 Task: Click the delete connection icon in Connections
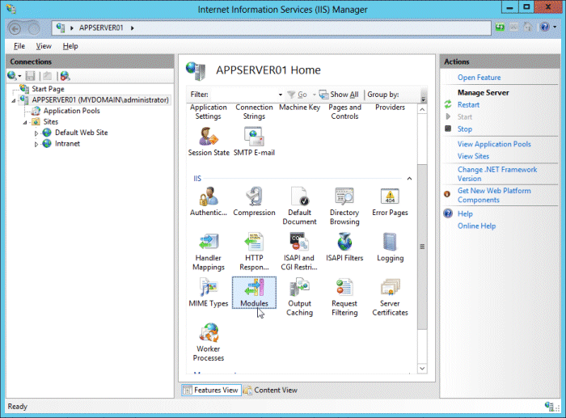(65, 76)
